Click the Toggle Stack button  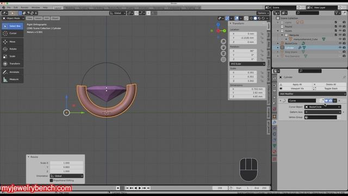coord(329,88)
